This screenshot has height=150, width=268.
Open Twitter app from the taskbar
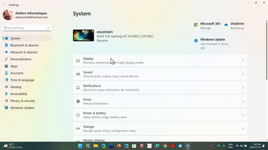click(180, 146)
